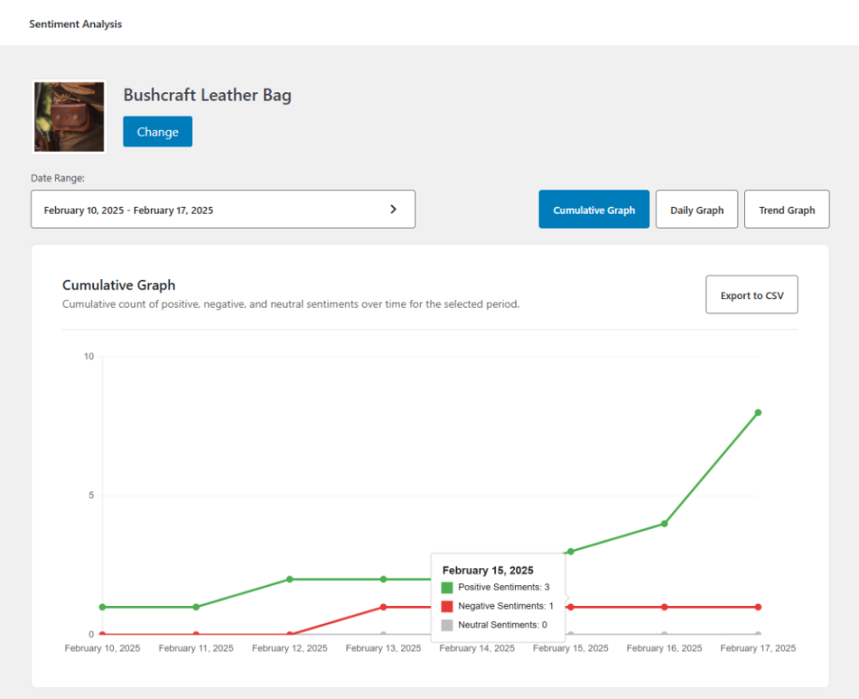Open the date range text field
Screen dimensions: 859x699
coord(211,210)
